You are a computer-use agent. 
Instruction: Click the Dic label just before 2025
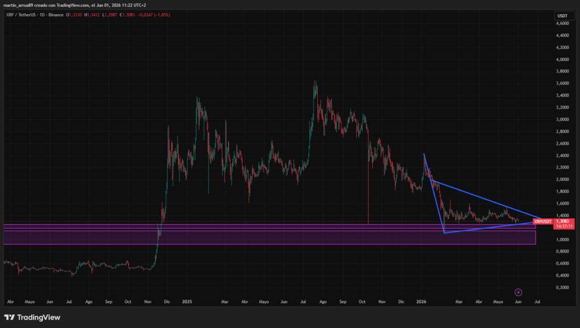tap(167, 302)
